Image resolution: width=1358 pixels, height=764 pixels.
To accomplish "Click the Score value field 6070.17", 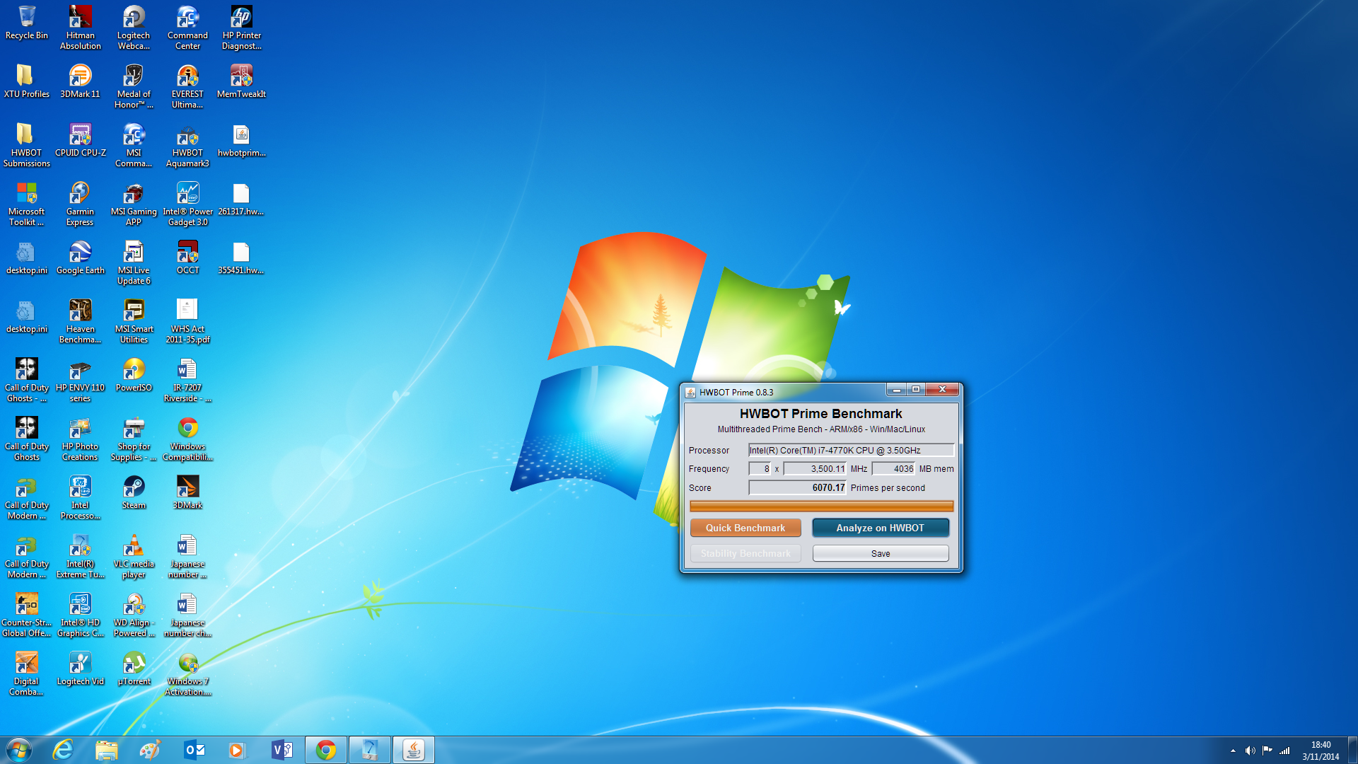I will (x=797, y=487).
